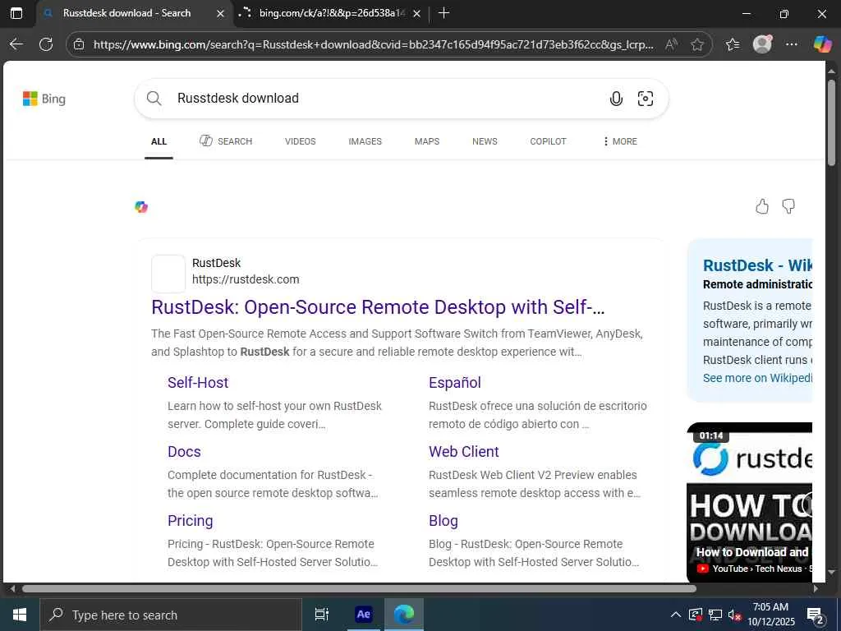Open the Self-Host sublink
This screenshot has width=841, height=631.
198,383
